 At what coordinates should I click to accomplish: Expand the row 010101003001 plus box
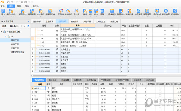[37, 49]
